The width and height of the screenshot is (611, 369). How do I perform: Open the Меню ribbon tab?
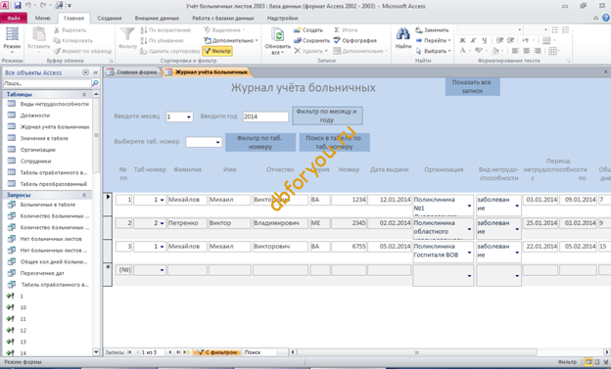[x=42, y=19]
